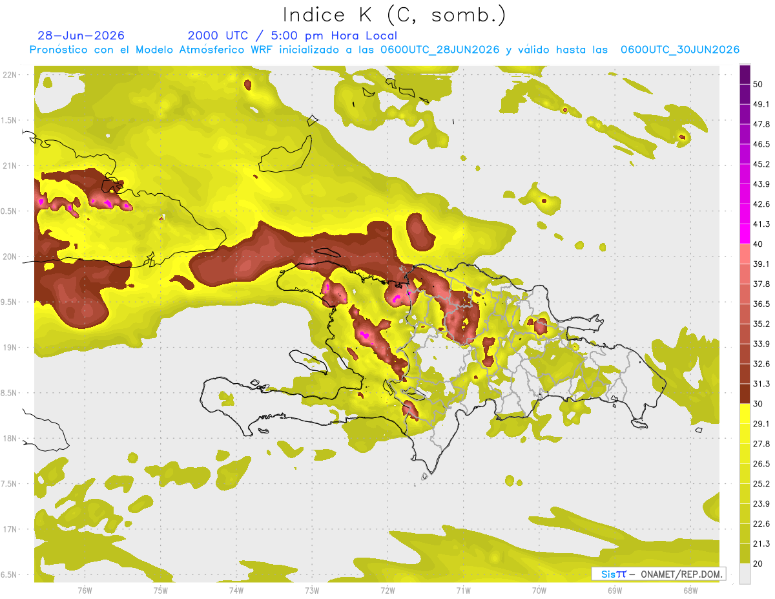The image size is (775, 599).
Task: Click the '28-Jun-2026' date label
Action: pos(81,36)
